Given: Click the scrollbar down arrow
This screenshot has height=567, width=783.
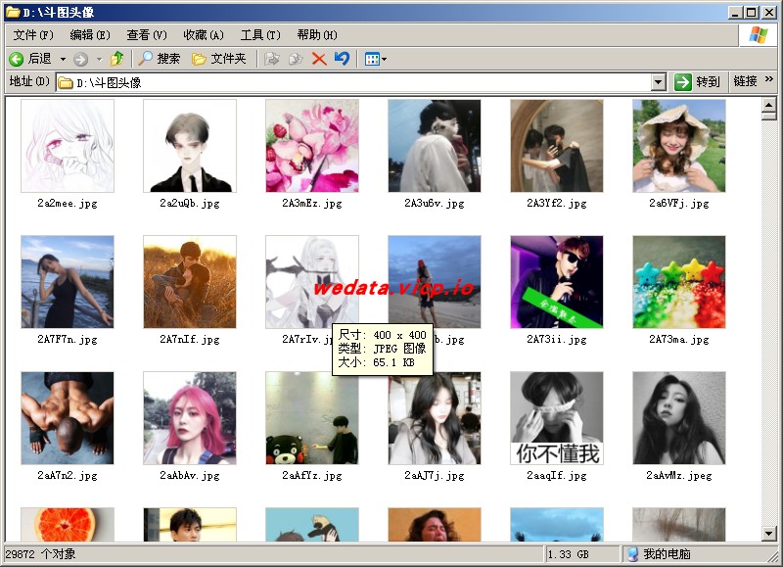Looking at the screenshot, I should 769,534.
